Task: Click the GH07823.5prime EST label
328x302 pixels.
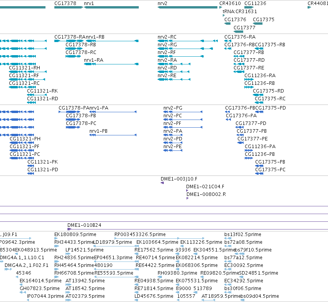Action: coord(40,289)
